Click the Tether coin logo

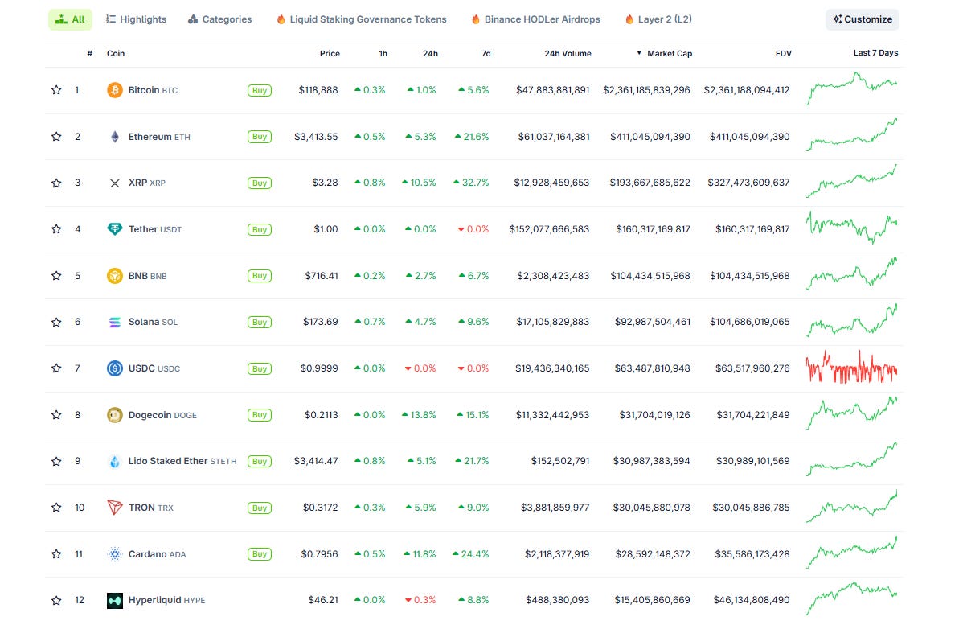click(x=115, y=229)
